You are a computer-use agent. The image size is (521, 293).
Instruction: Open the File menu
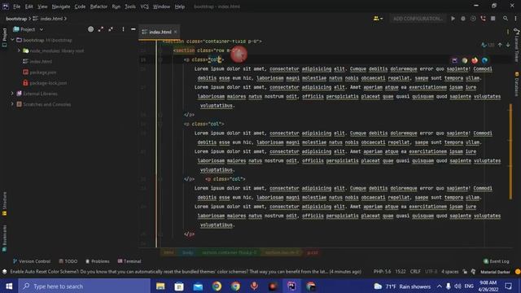tap(16, 7)
